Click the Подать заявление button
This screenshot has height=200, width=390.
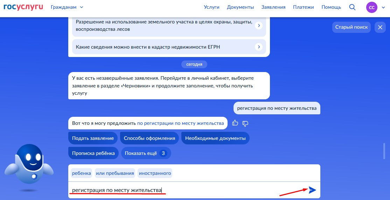click(93, 138)
